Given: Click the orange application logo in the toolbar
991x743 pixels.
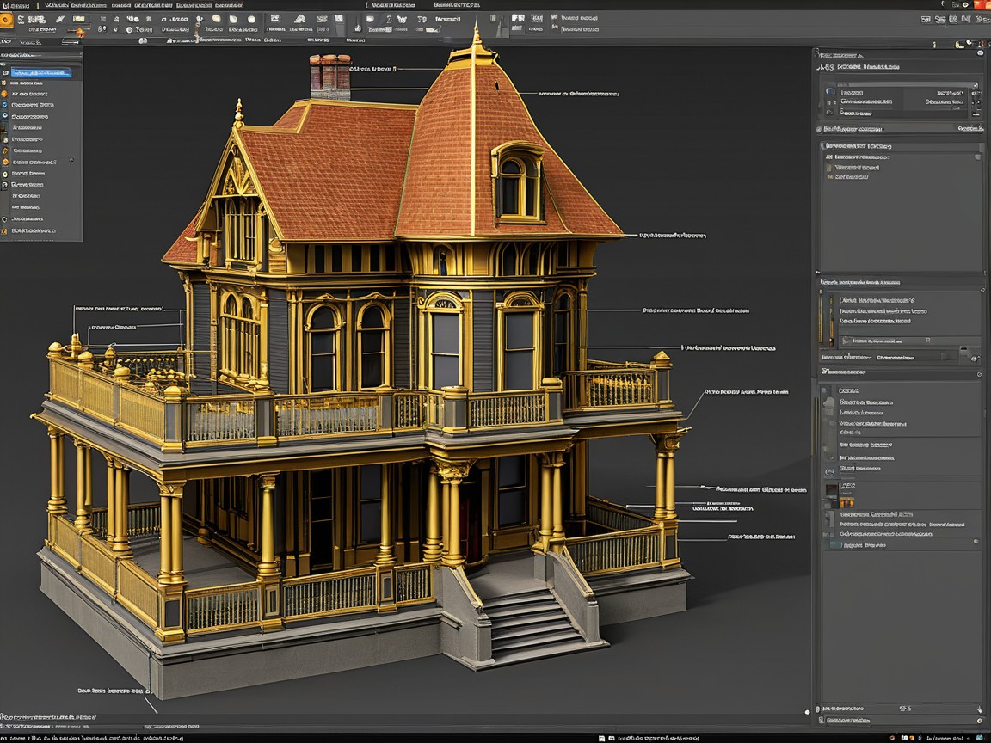Looking at the screenshot, I should 6,19.
